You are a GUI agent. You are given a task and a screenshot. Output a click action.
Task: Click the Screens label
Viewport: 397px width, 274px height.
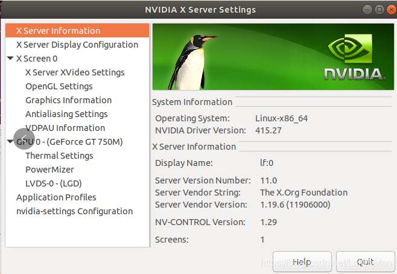coord(172,240)
